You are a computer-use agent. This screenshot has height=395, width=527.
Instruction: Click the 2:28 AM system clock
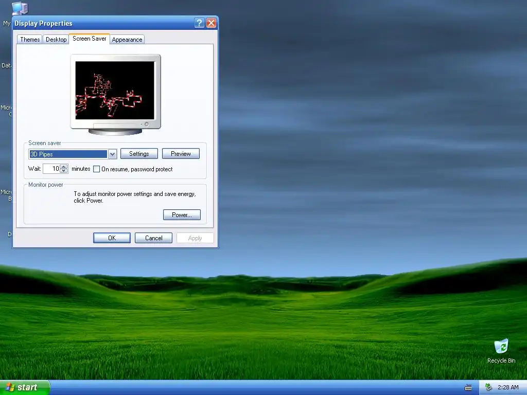click(x=508, y=387)
